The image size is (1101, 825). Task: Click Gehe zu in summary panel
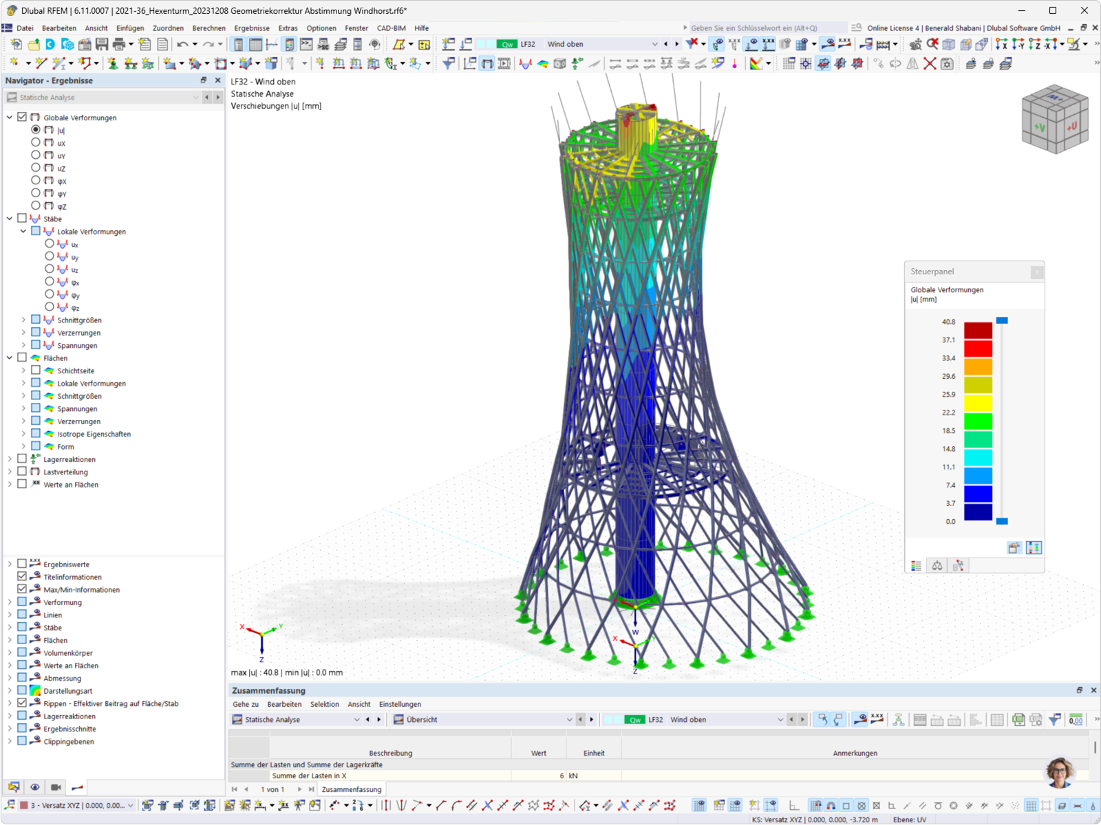tap(246, 704)
